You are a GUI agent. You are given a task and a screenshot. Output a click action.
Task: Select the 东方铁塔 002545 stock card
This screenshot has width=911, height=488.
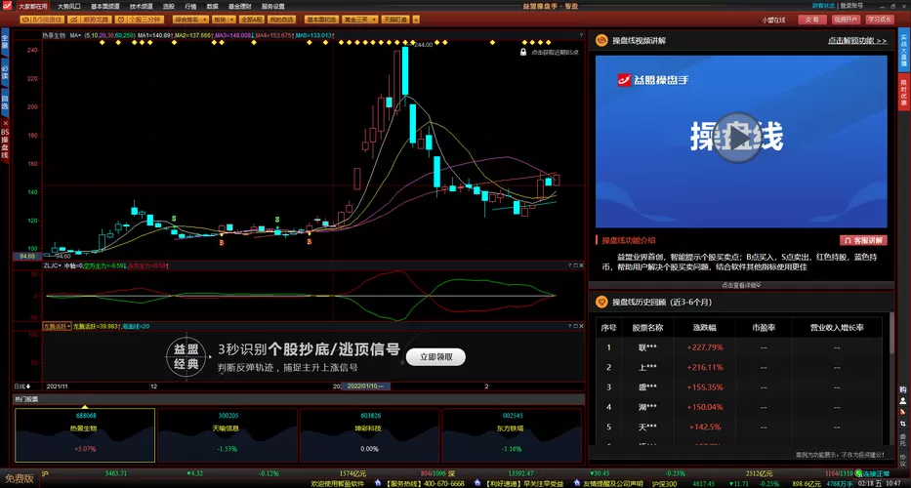coord(512,434)
